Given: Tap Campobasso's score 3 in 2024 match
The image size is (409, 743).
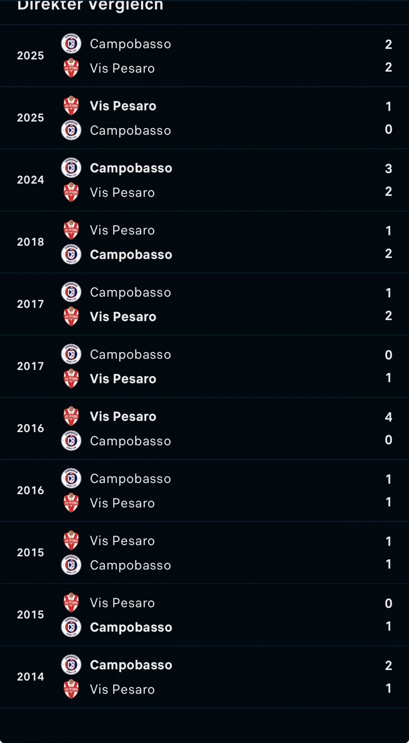Looking at the screenshot, I should pos(388,168).
